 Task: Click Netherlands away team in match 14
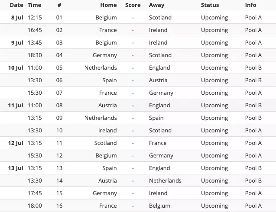[165, 181]
